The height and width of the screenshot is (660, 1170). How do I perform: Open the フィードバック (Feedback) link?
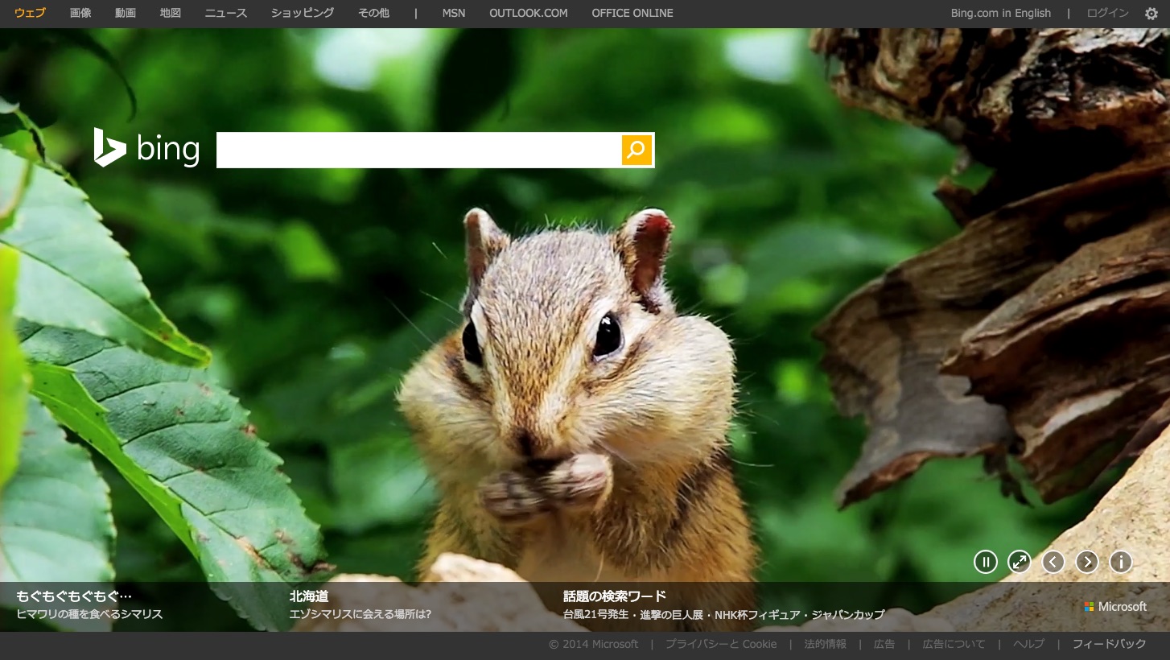click(x=1109, y=644)
